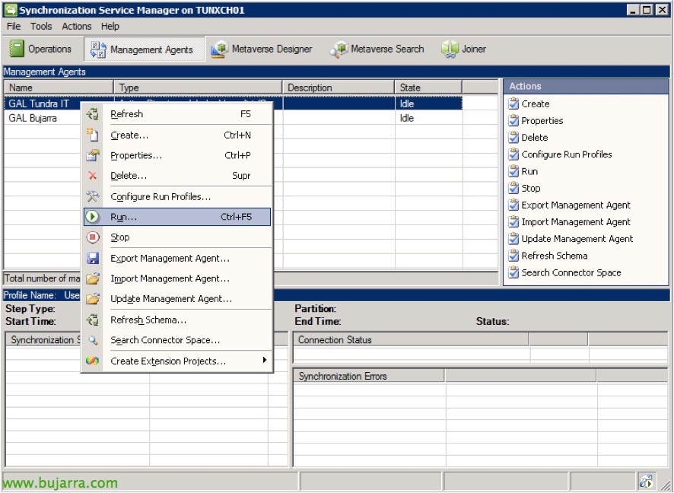Click the Properties icon in context menu

pos(92,155)
